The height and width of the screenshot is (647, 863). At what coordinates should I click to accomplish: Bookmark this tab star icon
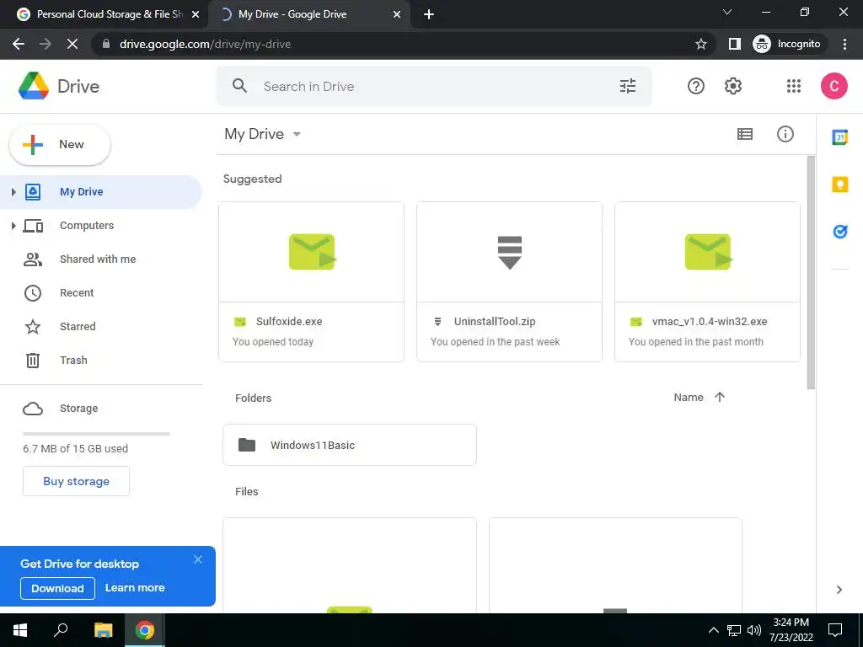[700, 44]
